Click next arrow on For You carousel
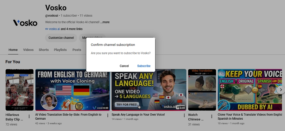This screenshot has height=131, width=285. click(x=281, y=90)
